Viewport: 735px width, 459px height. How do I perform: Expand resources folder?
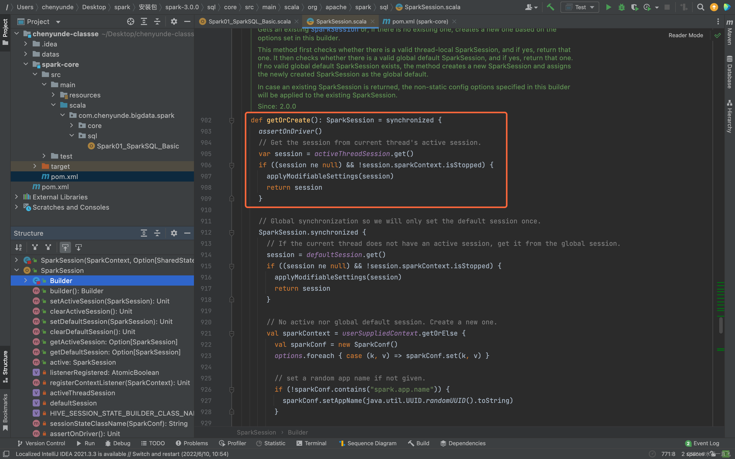point(53,95)
